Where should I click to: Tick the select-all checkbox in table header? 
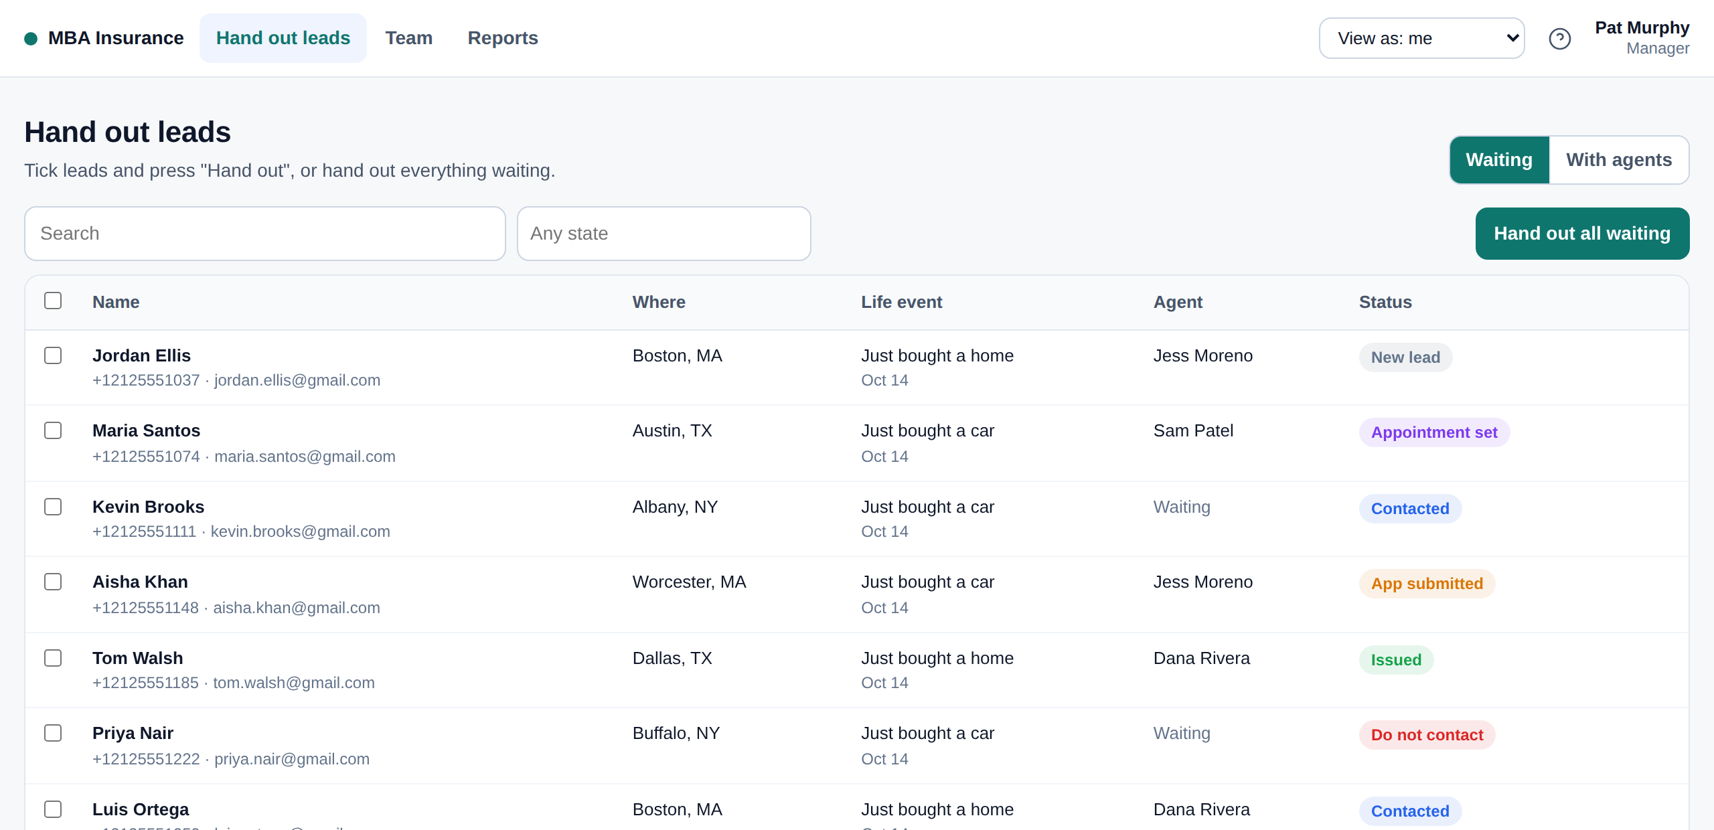click(x=53, y=301)
